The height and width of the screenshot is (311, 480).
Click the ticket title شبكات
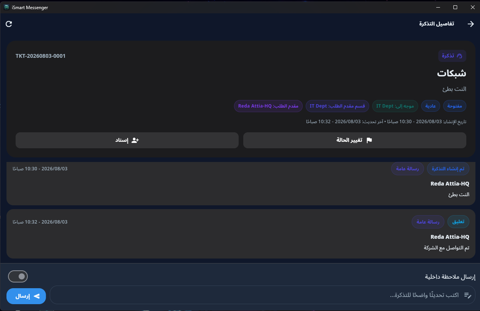coord(451,73)
